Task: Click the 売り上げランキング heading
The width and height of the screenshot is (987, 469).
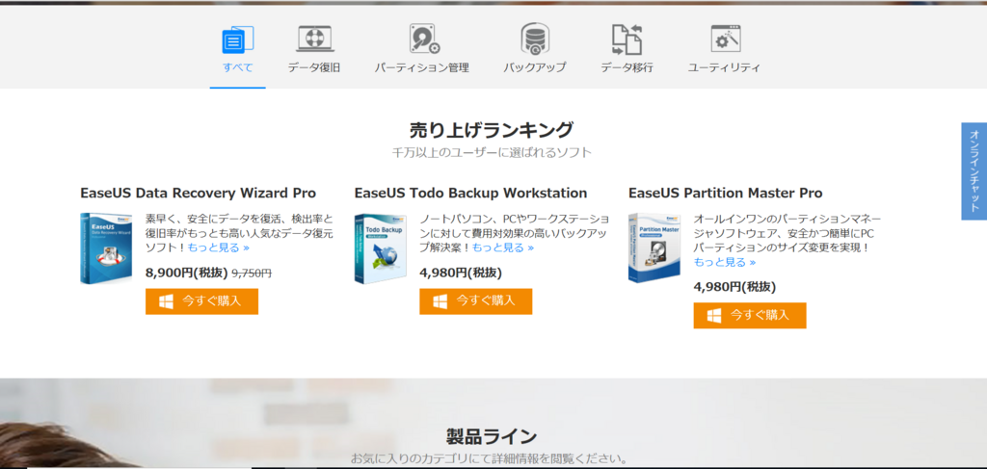Action: tap(492, 130)
